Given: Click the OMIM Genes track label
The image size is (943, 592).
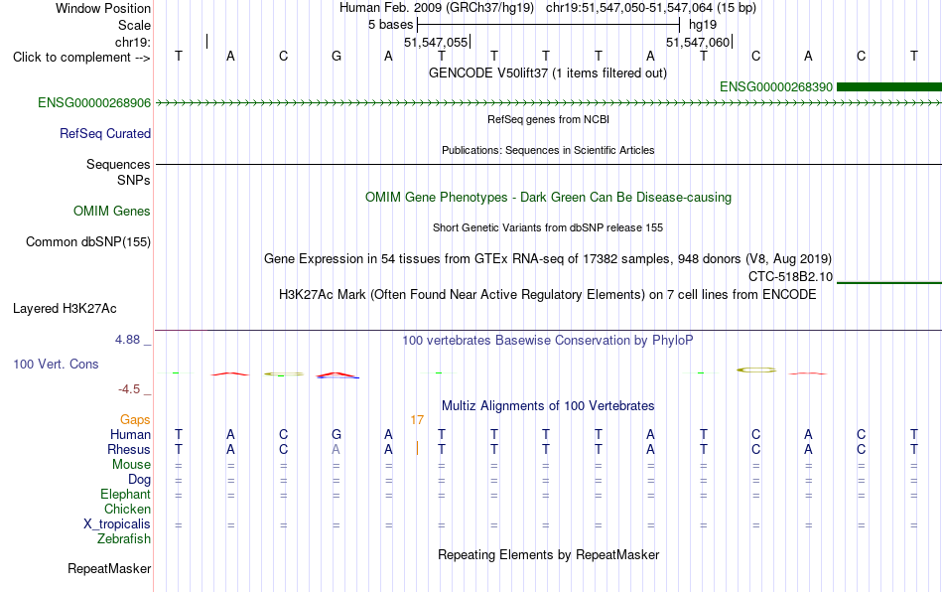Looking at the screenshot, I should tap(112, 212).
